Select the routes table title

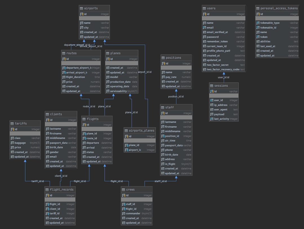tap(71, 53)
